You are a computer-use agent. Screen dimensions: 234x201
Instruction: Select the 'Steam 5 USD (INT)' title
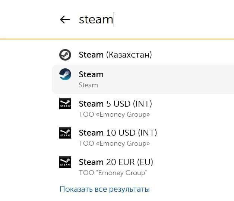[116, 104]
